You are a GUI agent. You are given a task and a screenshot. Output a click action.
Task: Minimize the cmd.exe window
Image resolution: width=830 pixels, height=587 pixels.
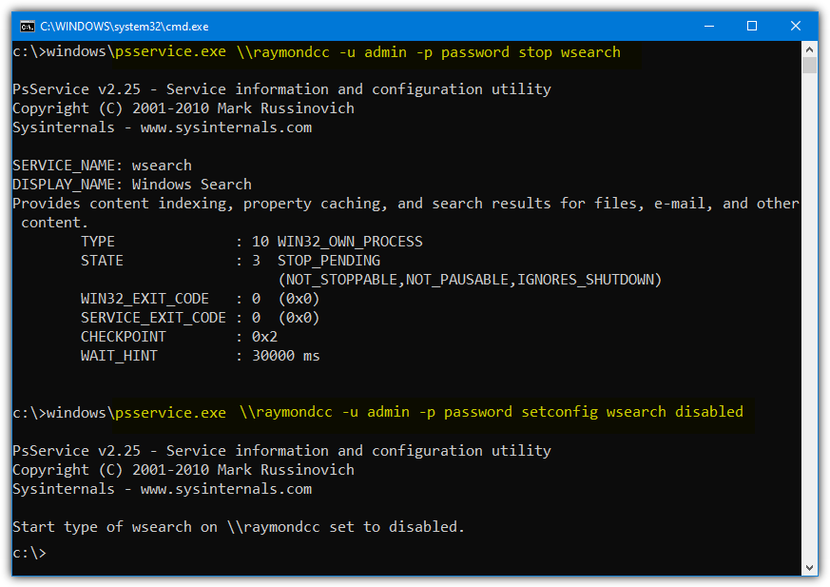[x=709, y=26]
